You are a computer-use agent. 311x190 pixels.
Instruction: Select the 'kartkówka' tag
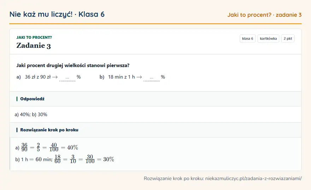[268, 38]
